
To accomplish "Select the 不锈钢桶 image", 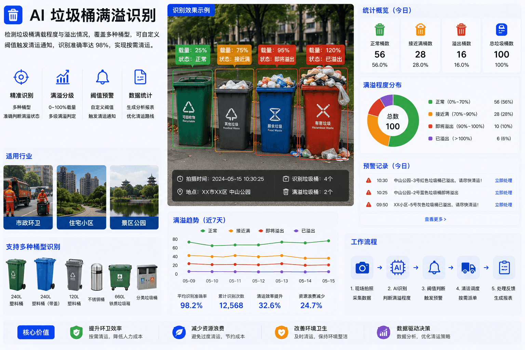I will 97,277.
